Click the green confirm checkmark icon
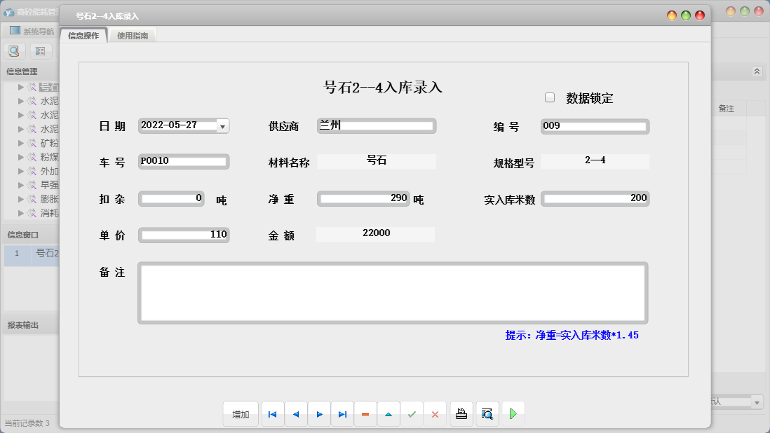 [x=412, y=413]
